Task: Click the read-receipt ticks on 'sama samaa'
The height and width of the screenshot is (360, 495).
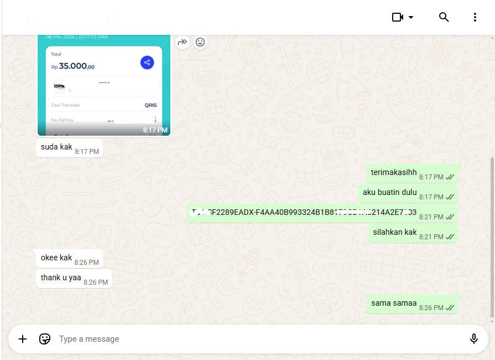Action: tap(450, 307)
